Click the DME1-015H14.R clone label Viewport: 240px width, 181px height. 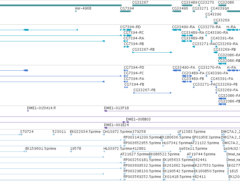pos(41,108)
